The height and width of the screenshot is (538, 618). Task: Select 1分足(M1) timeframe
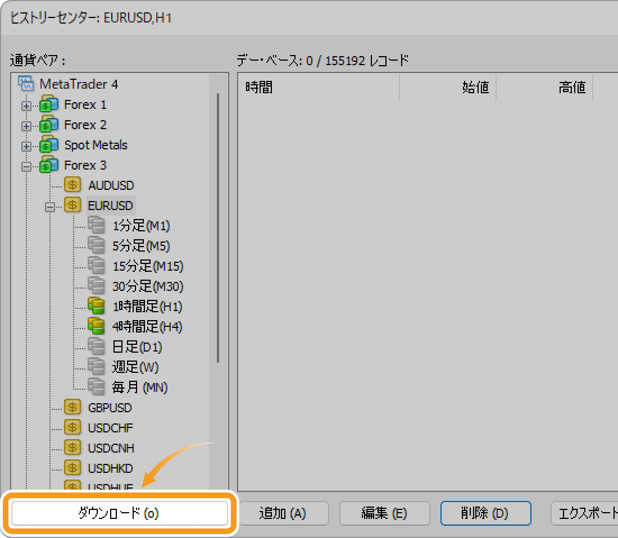tap(141, 226)
